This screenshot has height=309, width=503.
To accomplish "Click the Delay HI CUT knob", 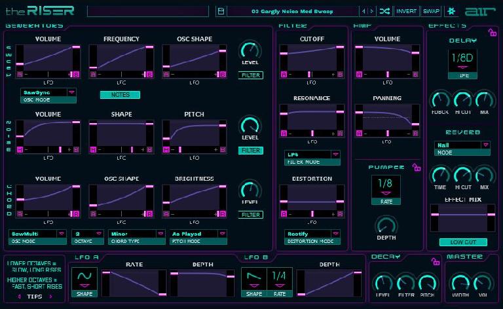I will click(x=462, y=100).
